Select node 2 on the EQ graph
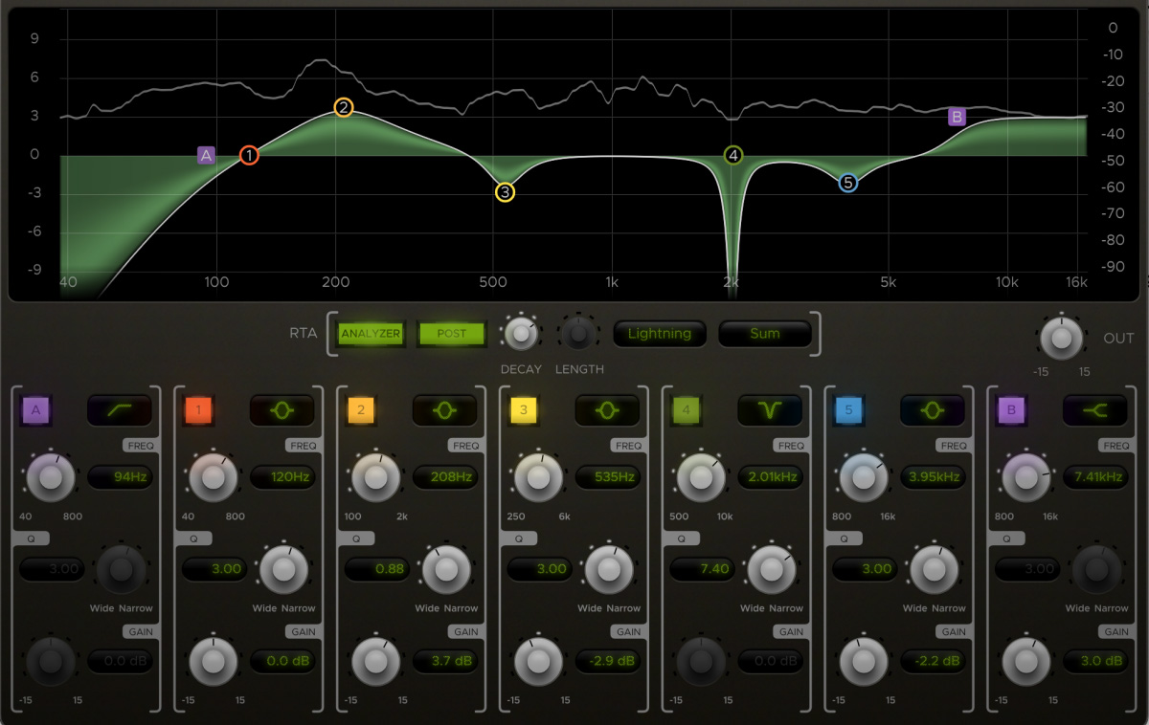1149x725 pixels. click(x=344, y=107)
